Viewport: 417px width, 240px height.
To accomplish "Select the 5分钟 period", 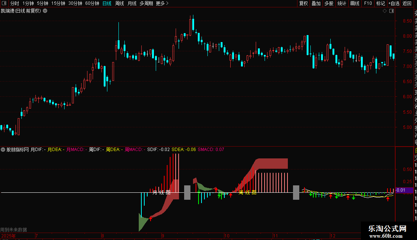I will tap(42, 3).
